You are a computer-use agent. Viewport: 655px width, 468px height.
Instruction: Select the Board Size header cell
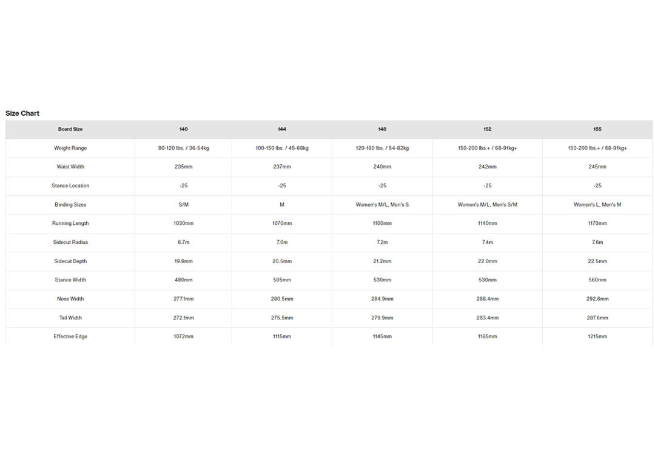(70, 129)
